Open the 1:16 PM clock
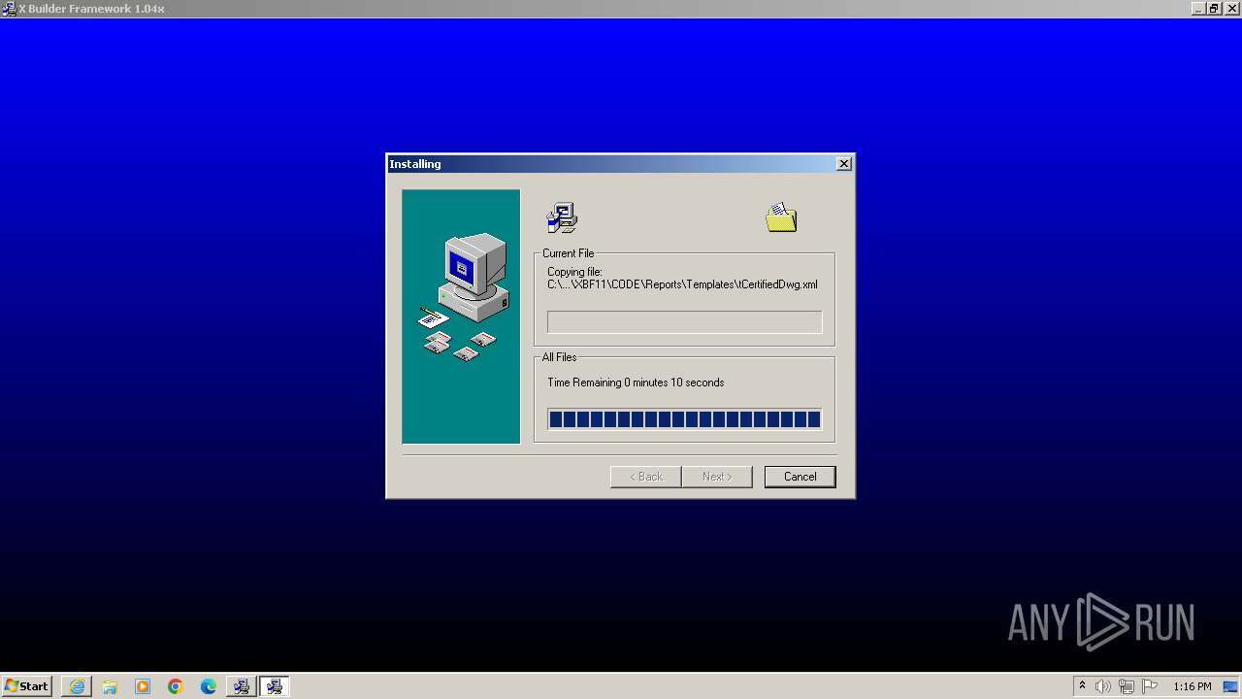This screenshot has height=699, width=1242. tap(1192, 686)
